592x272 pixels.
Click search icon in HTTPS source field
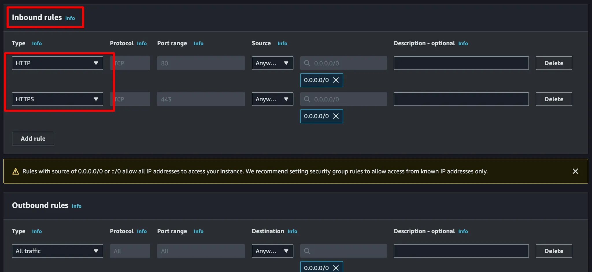point(307,99)
